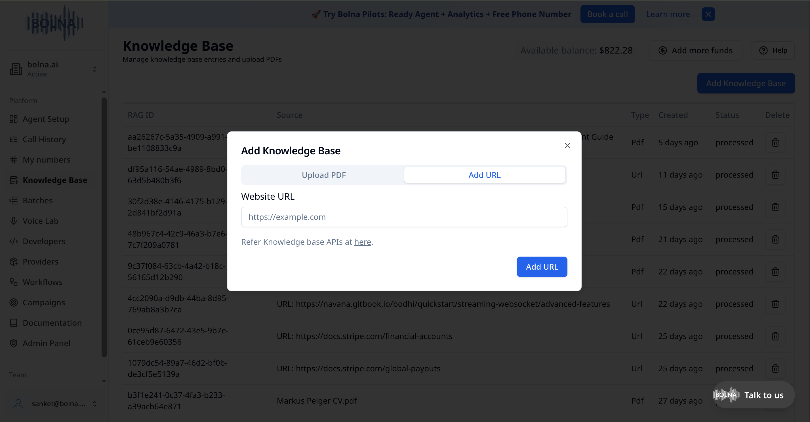Open Voice Lab from the sidebar
The width and height of the screenshot is (810, 422).
[40, 221]
